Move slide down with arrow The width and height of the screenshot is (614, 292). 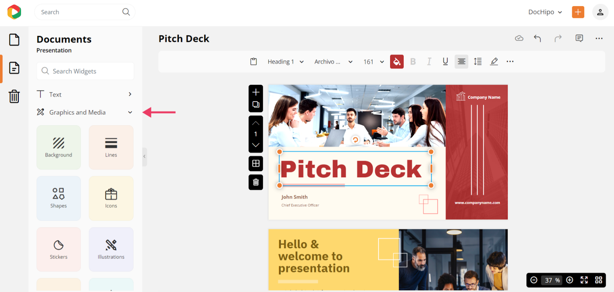pyautogui.click(x=256, y=145)
